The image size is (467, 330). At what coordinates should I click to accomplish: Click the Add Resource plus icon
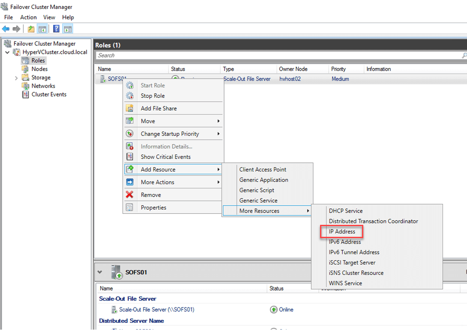pos(129,169)
